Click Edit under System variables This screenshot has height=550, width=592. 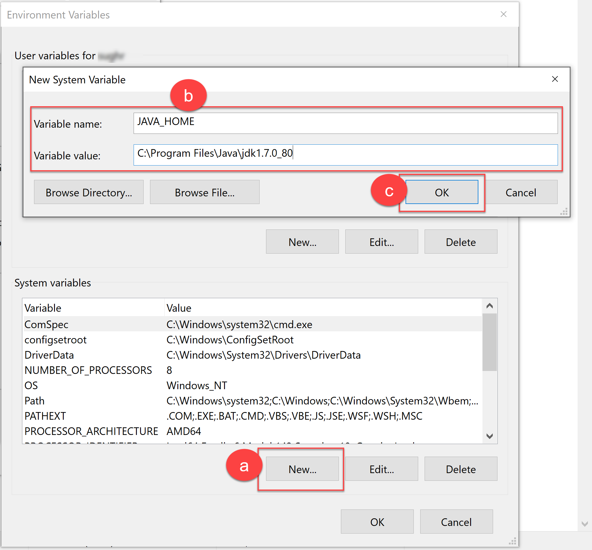point(381,469)
